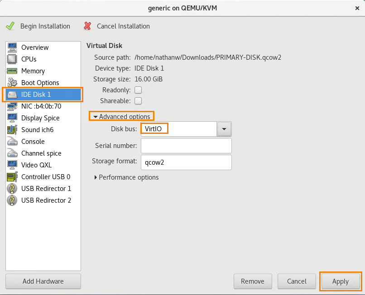Toggle the Shareable checkbox
This screenshot has width=365, height=295.
[138, 101]
